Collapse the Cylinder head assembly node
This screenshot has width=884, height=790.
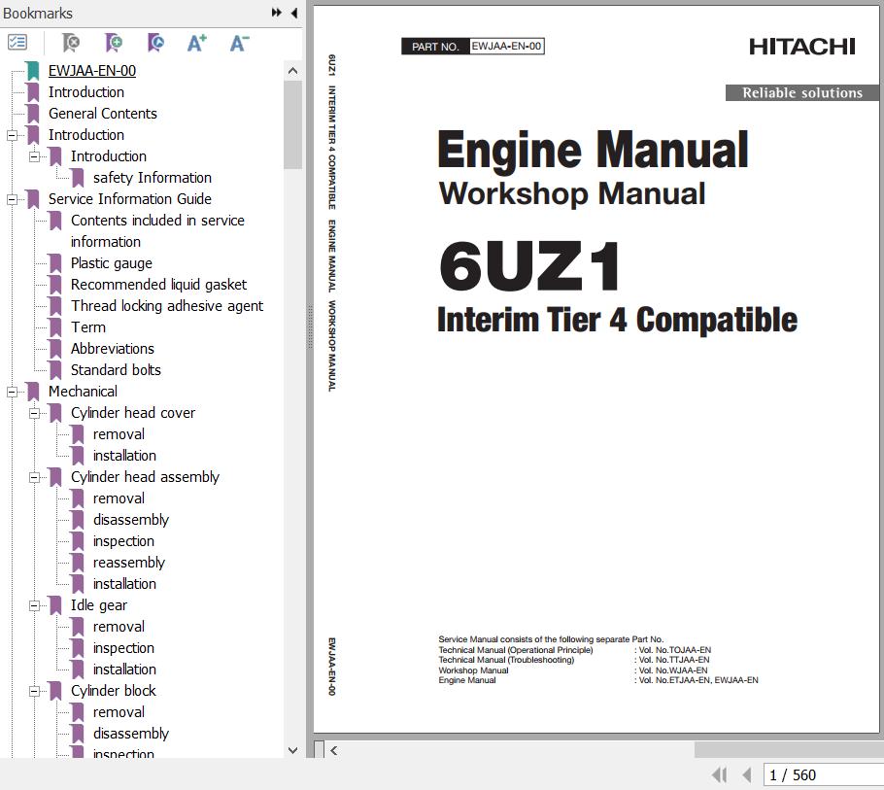(34, 478)
